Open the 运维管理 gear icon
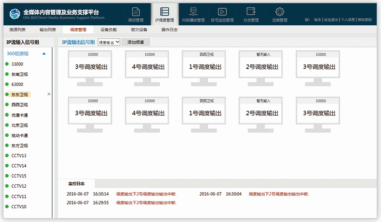Screen dimensions: 381x222 pyautogui.click(x=280, y=12)
